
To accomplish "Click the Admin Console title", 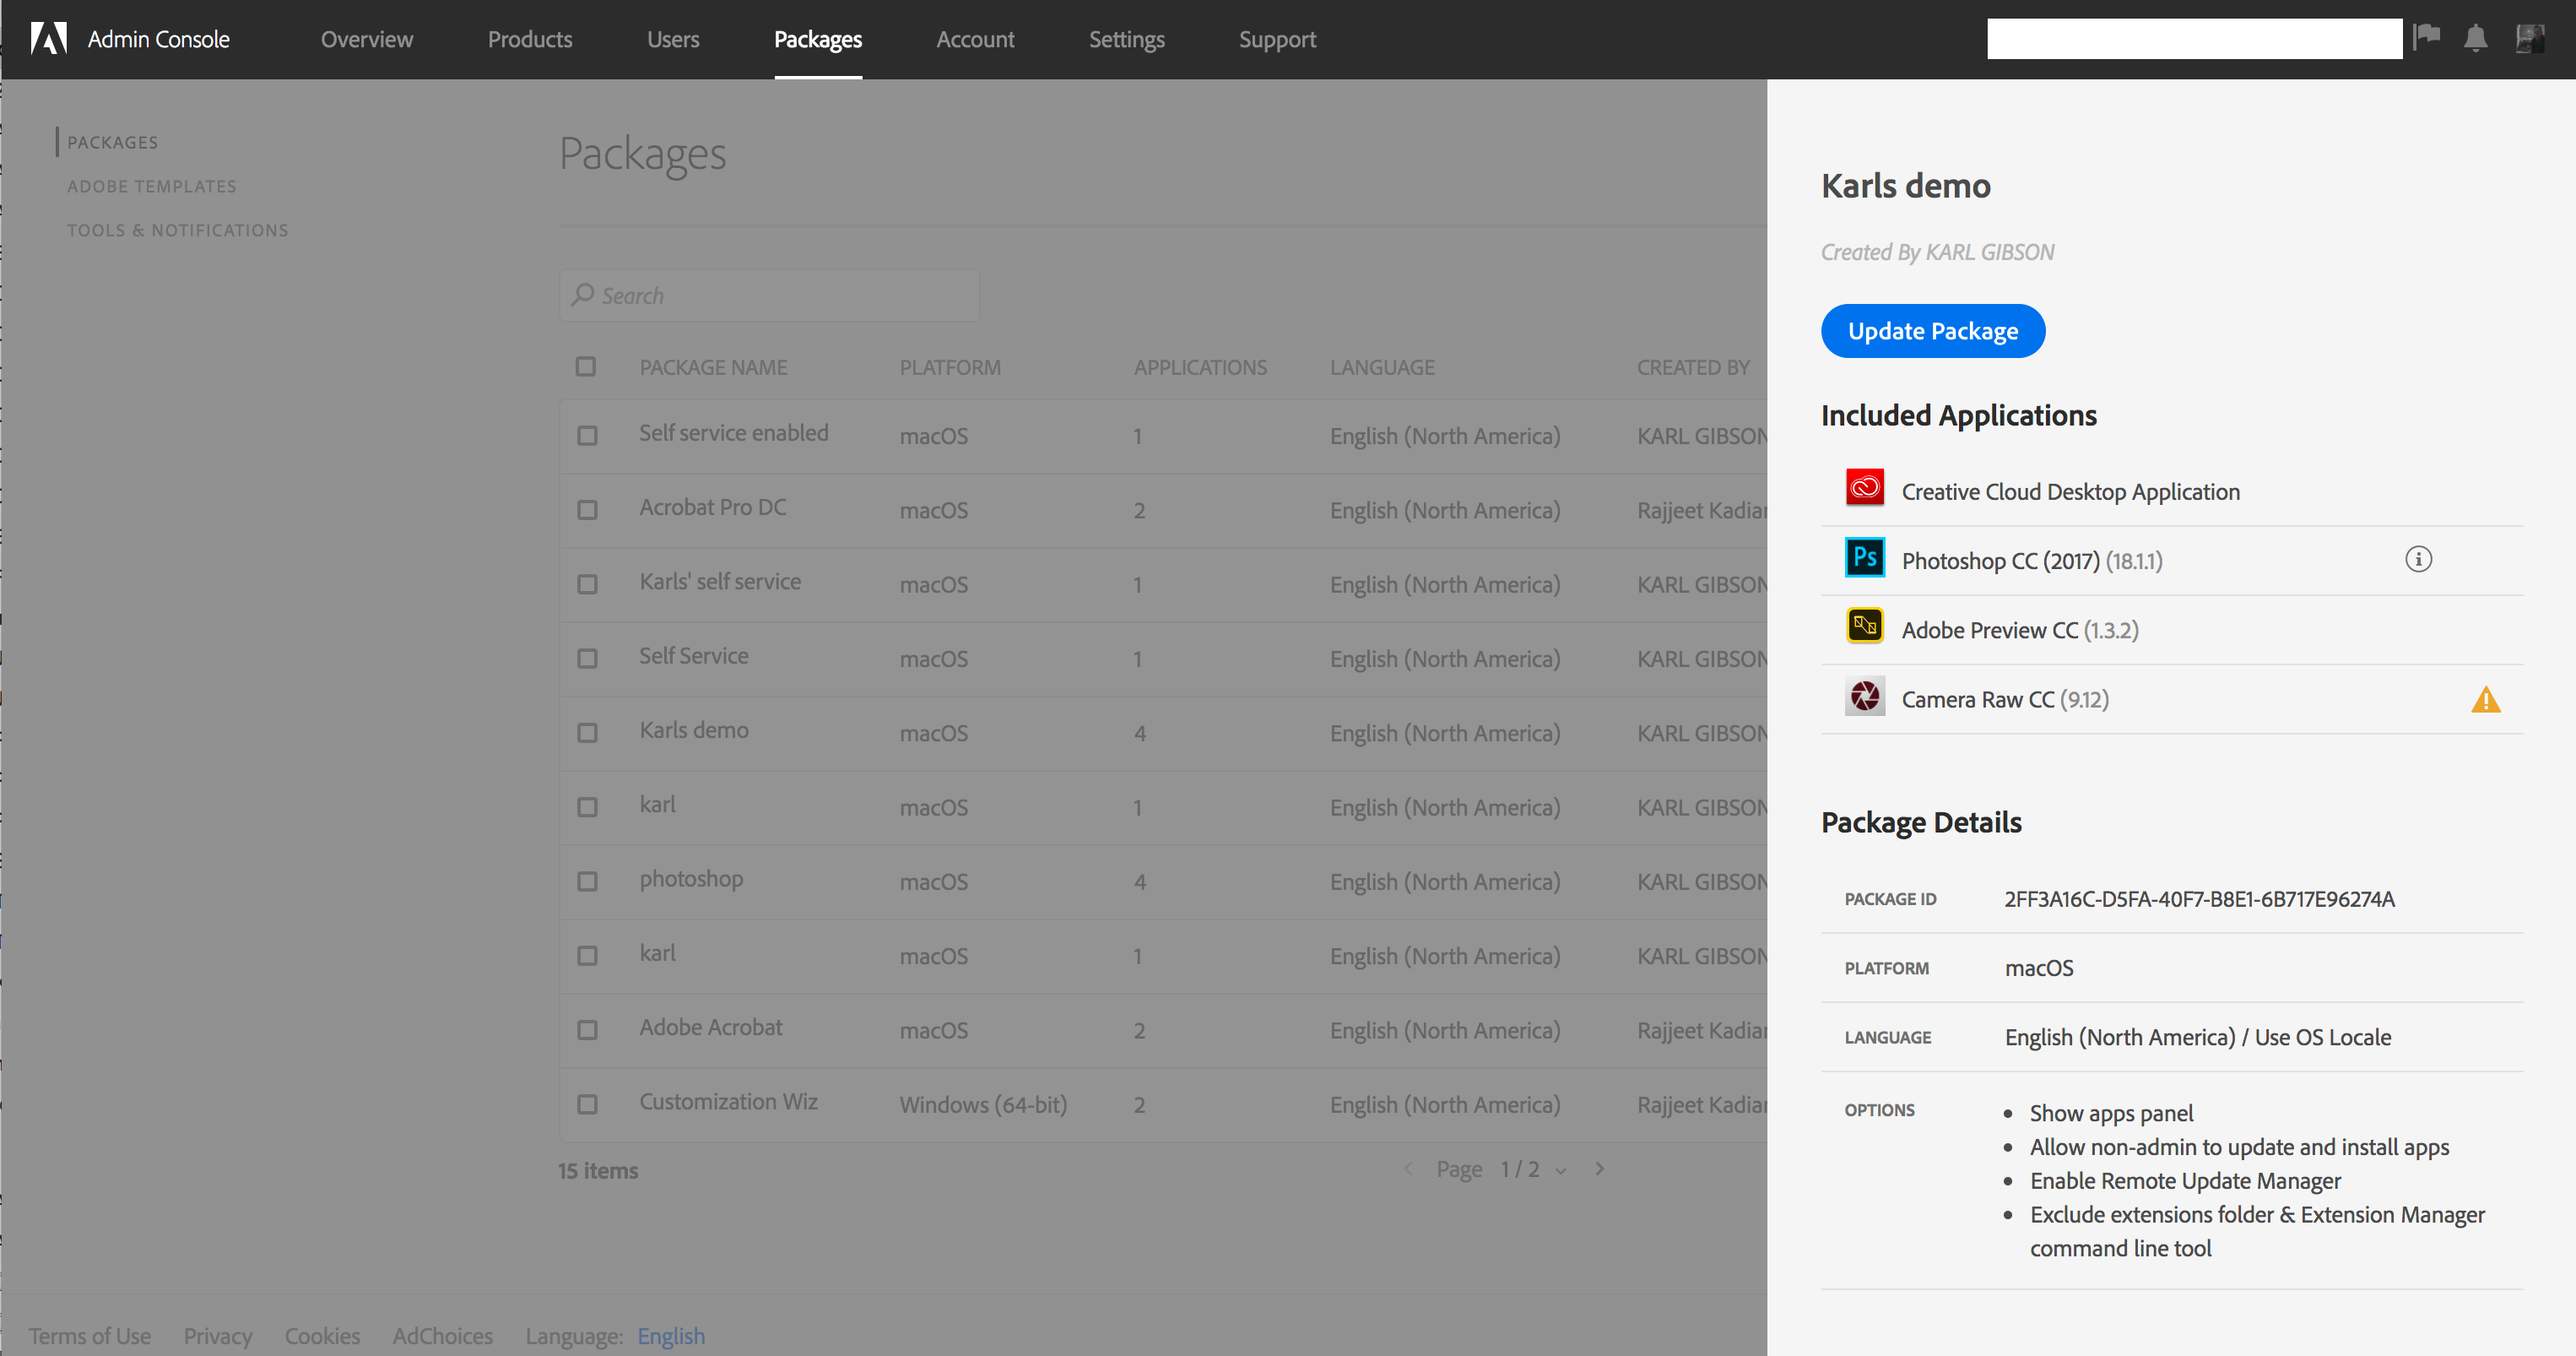I will (159, 39).
